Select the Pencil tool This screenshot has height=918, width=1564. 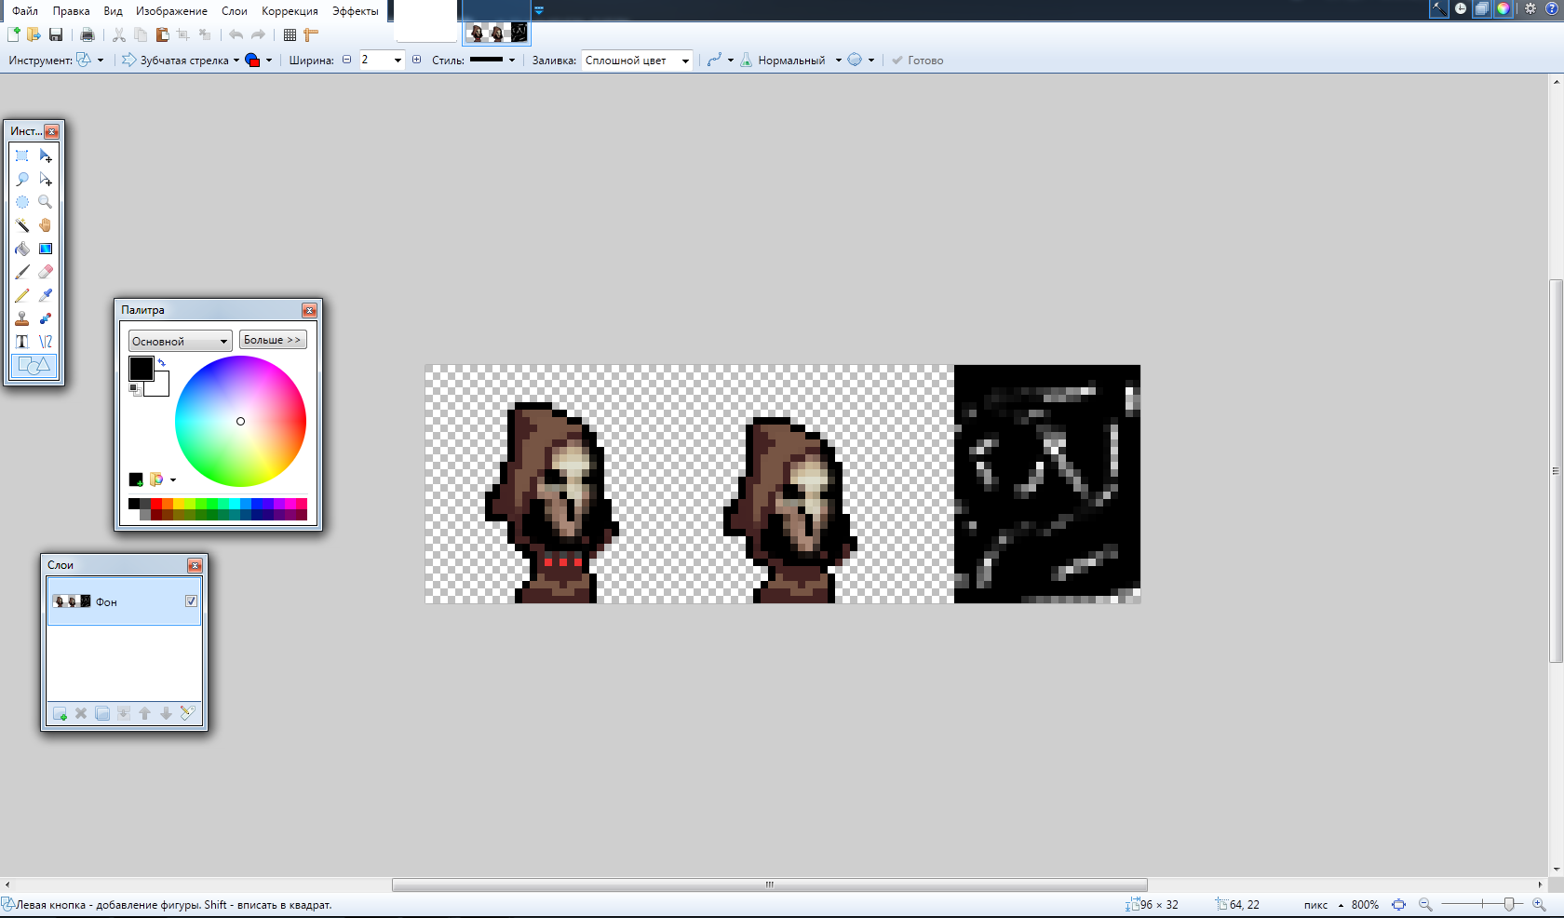(22, 295)
